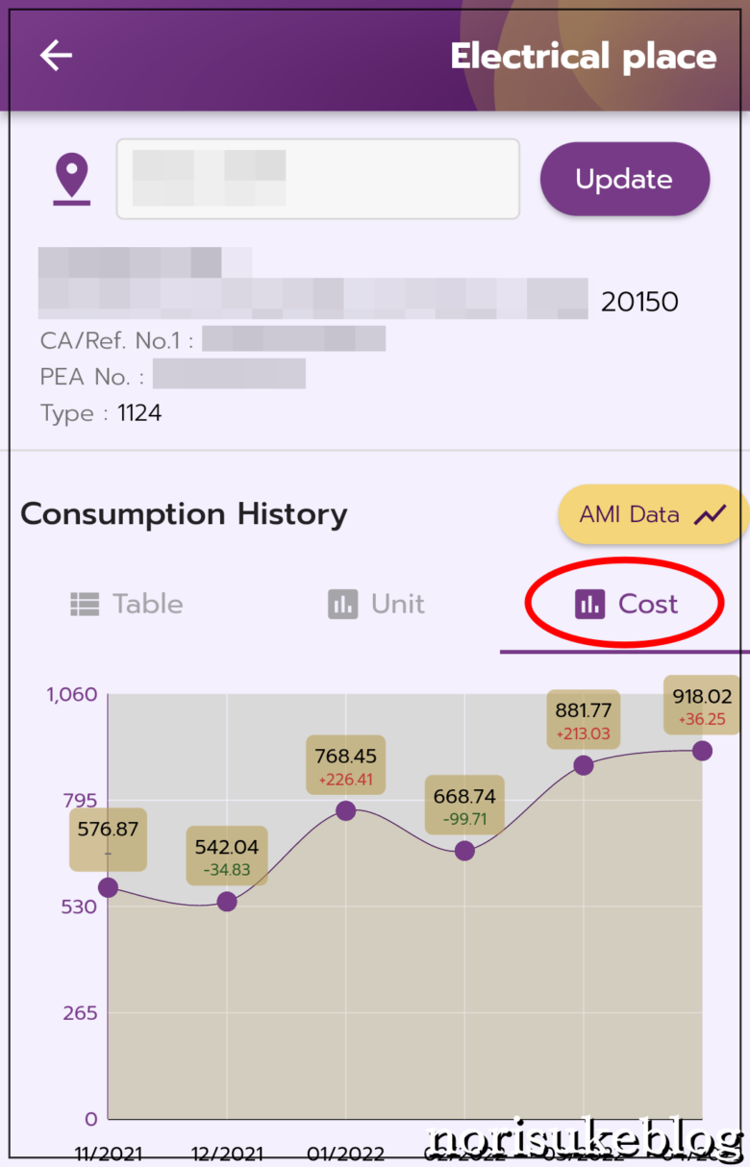Switch to the Table tab

click(x=126, y=605)
